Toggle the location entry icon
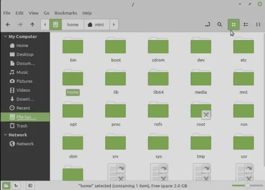 coord(207,24)
